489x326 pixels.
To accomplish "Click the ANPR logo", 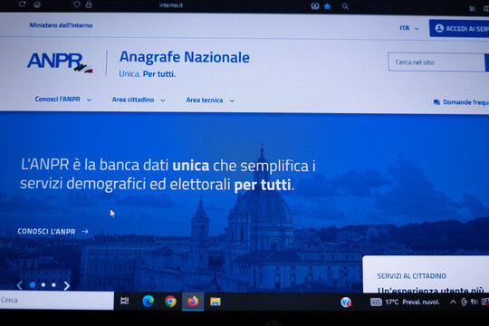I will 60,62.
